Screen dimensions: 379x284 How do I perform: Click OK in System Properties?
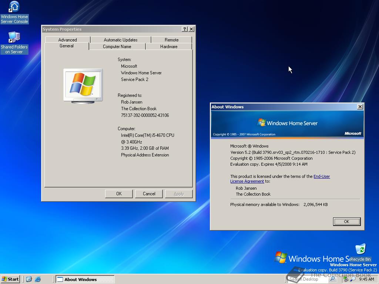pyautogui.click(x=119, y=194)
